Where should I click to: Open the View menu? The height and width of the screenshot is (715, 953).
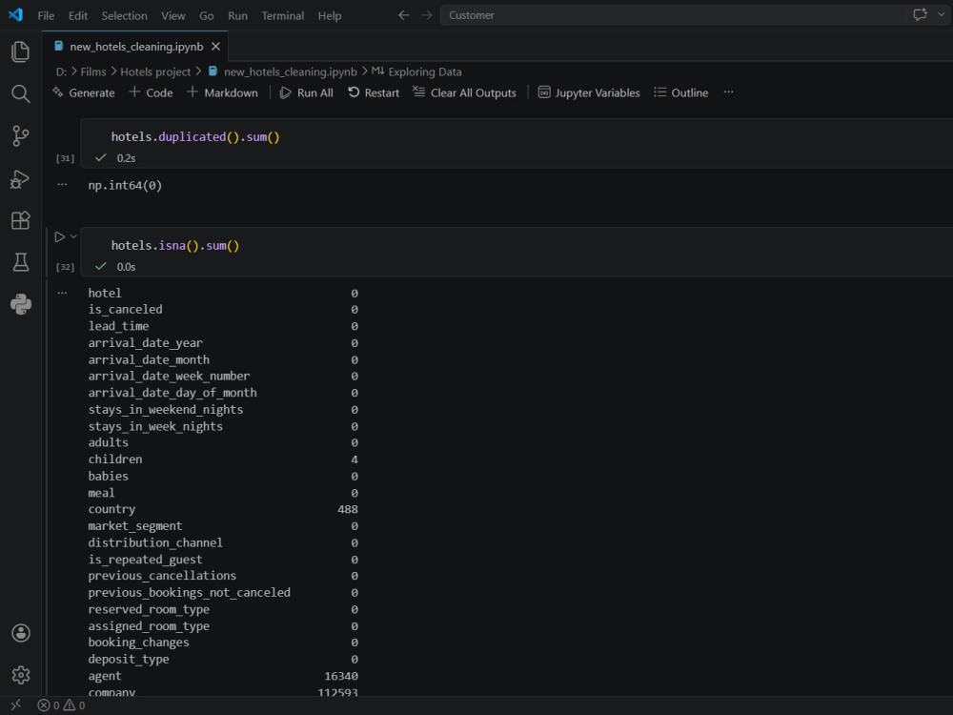173,16
